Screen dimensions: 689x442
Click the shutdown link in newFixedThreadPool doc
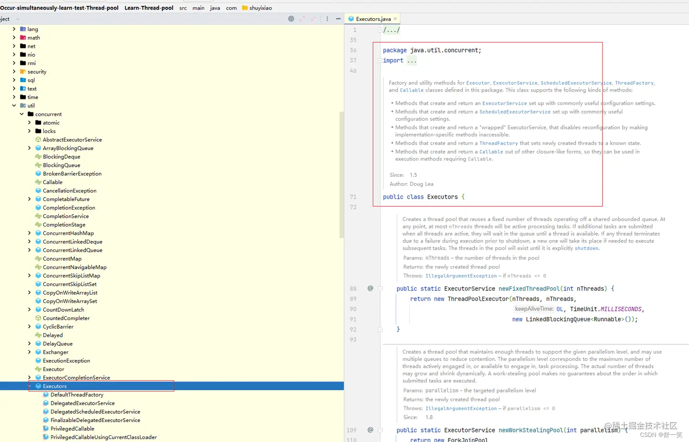(x=586, y=248)
